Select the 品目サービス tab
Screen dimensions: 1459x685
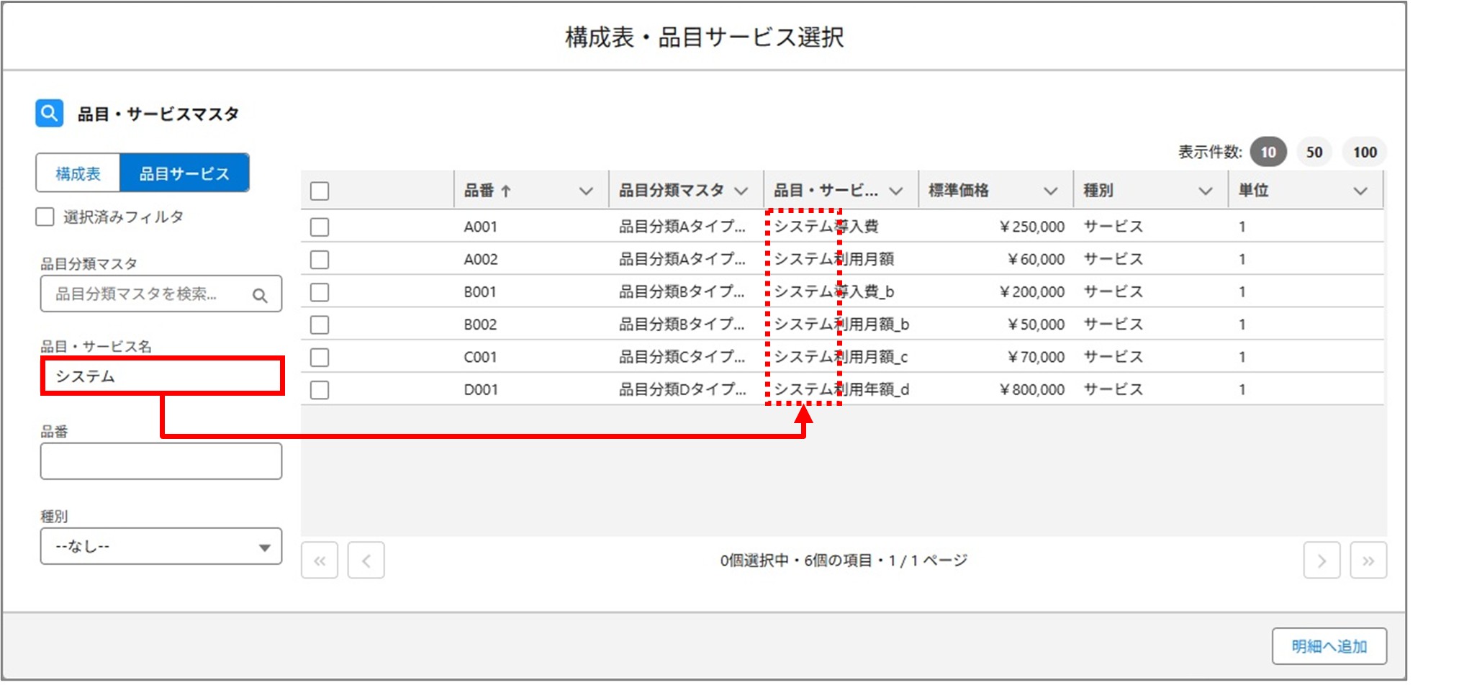(184, 173)
